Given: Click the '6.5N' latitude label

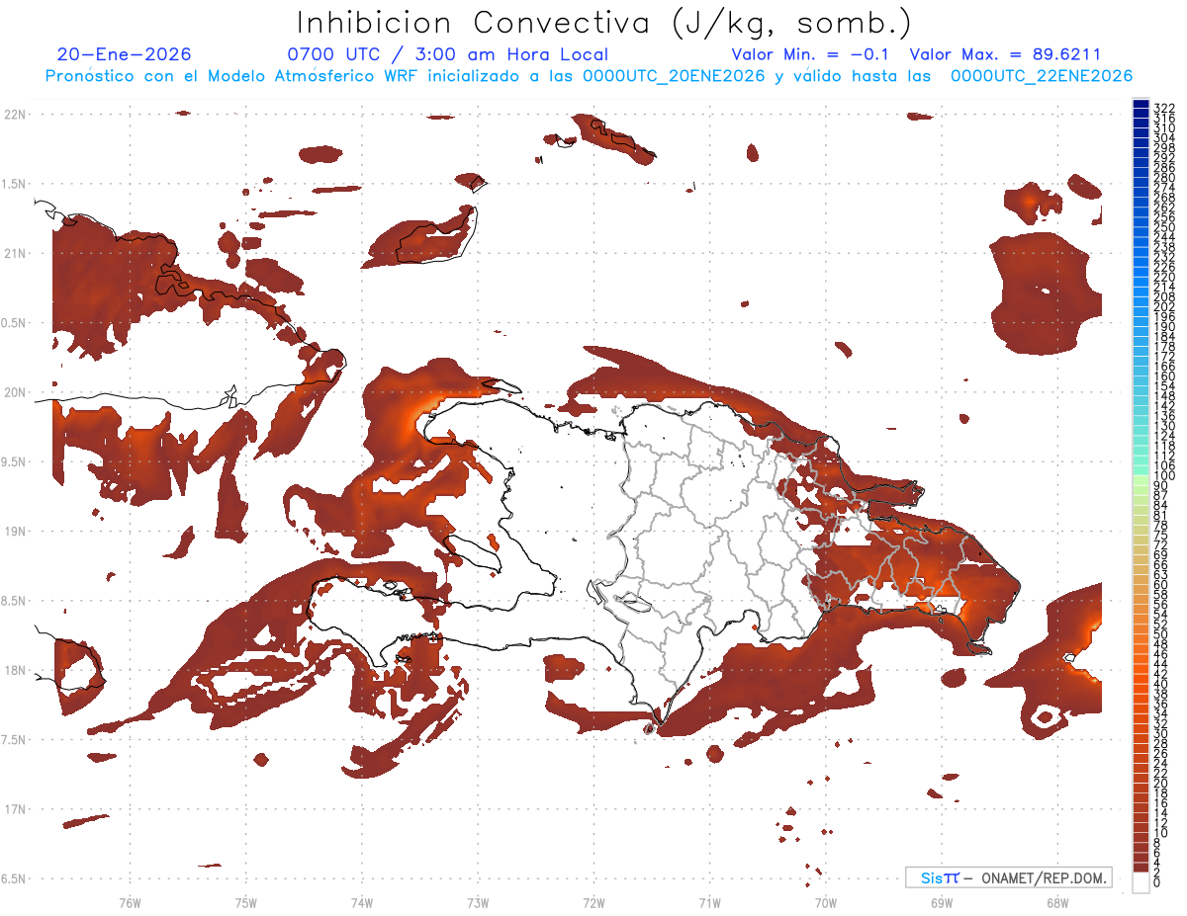Looking at the screenshot, I should click(15, 878).
